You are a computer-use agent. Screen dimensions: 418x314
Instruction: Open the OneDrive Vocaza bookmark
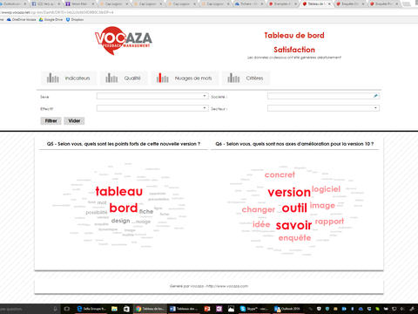pos(22,19)
